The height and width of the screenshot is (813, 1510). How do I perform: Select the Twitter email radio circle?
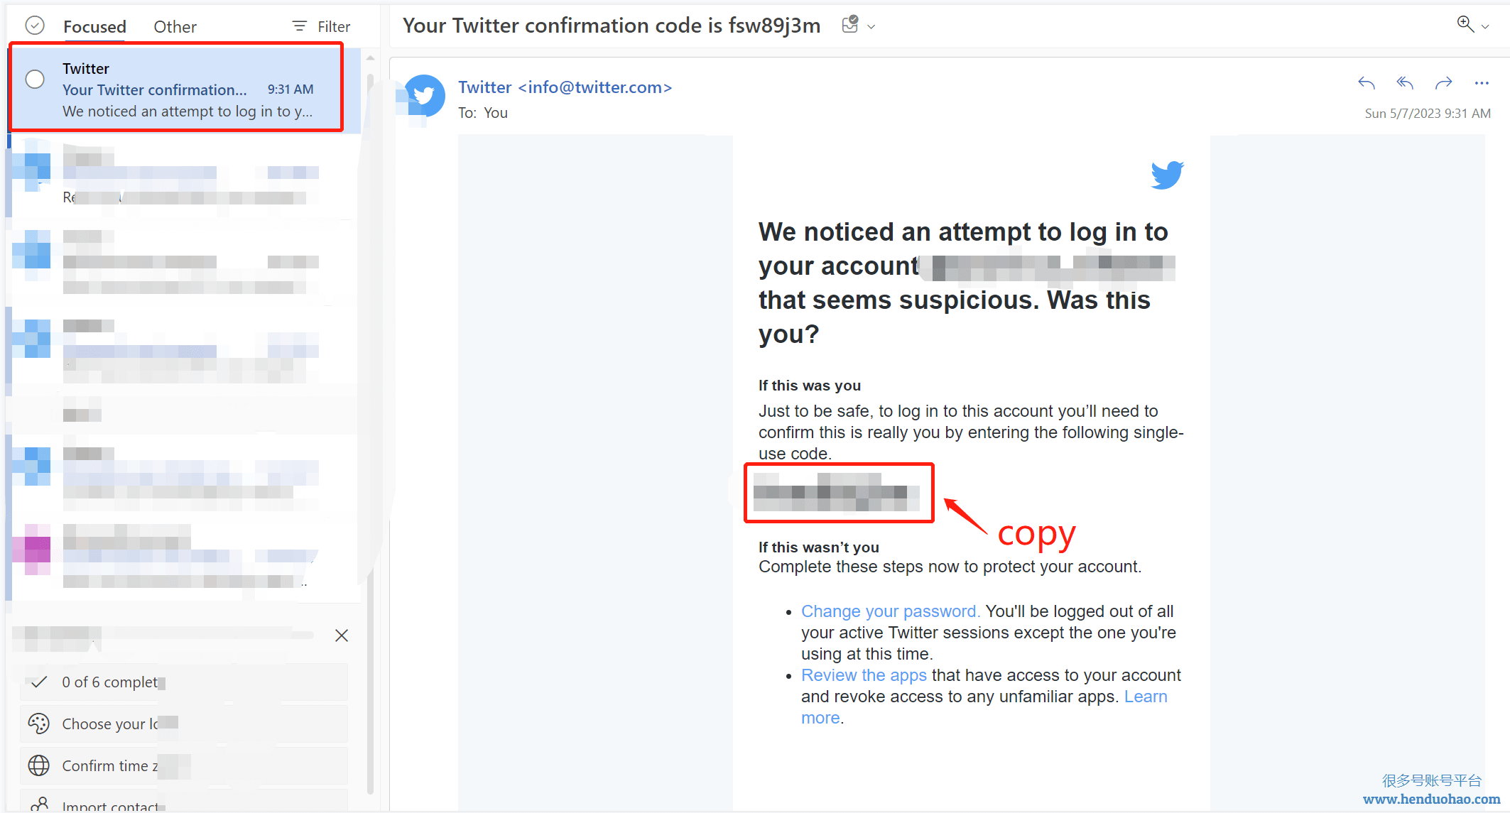coord(35,80)
